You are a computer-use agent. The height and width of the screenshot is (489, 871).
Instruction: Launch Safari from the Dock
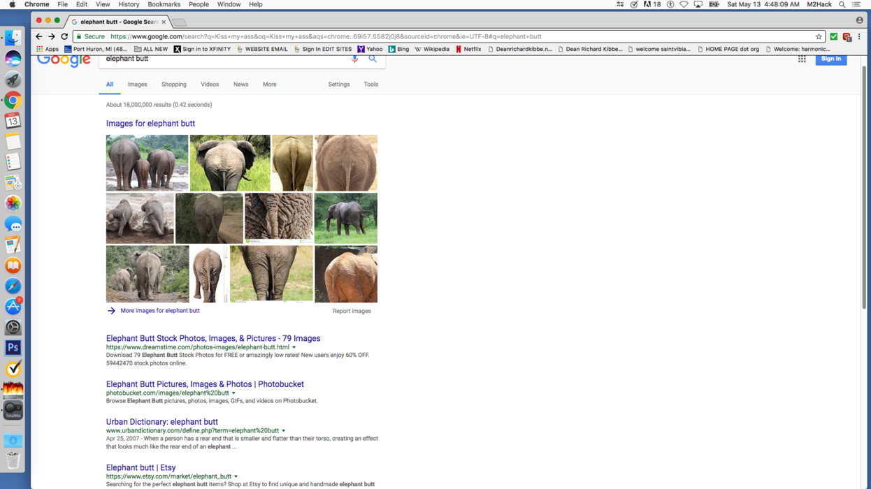point(13,286)
